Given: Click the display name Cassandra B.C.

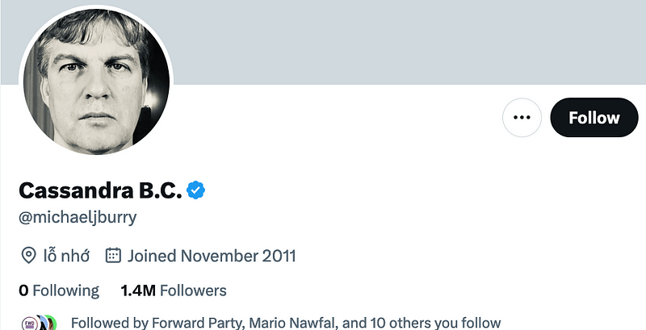Looking at the screenshot, I should pyautogui.click(x=99, y=190).
